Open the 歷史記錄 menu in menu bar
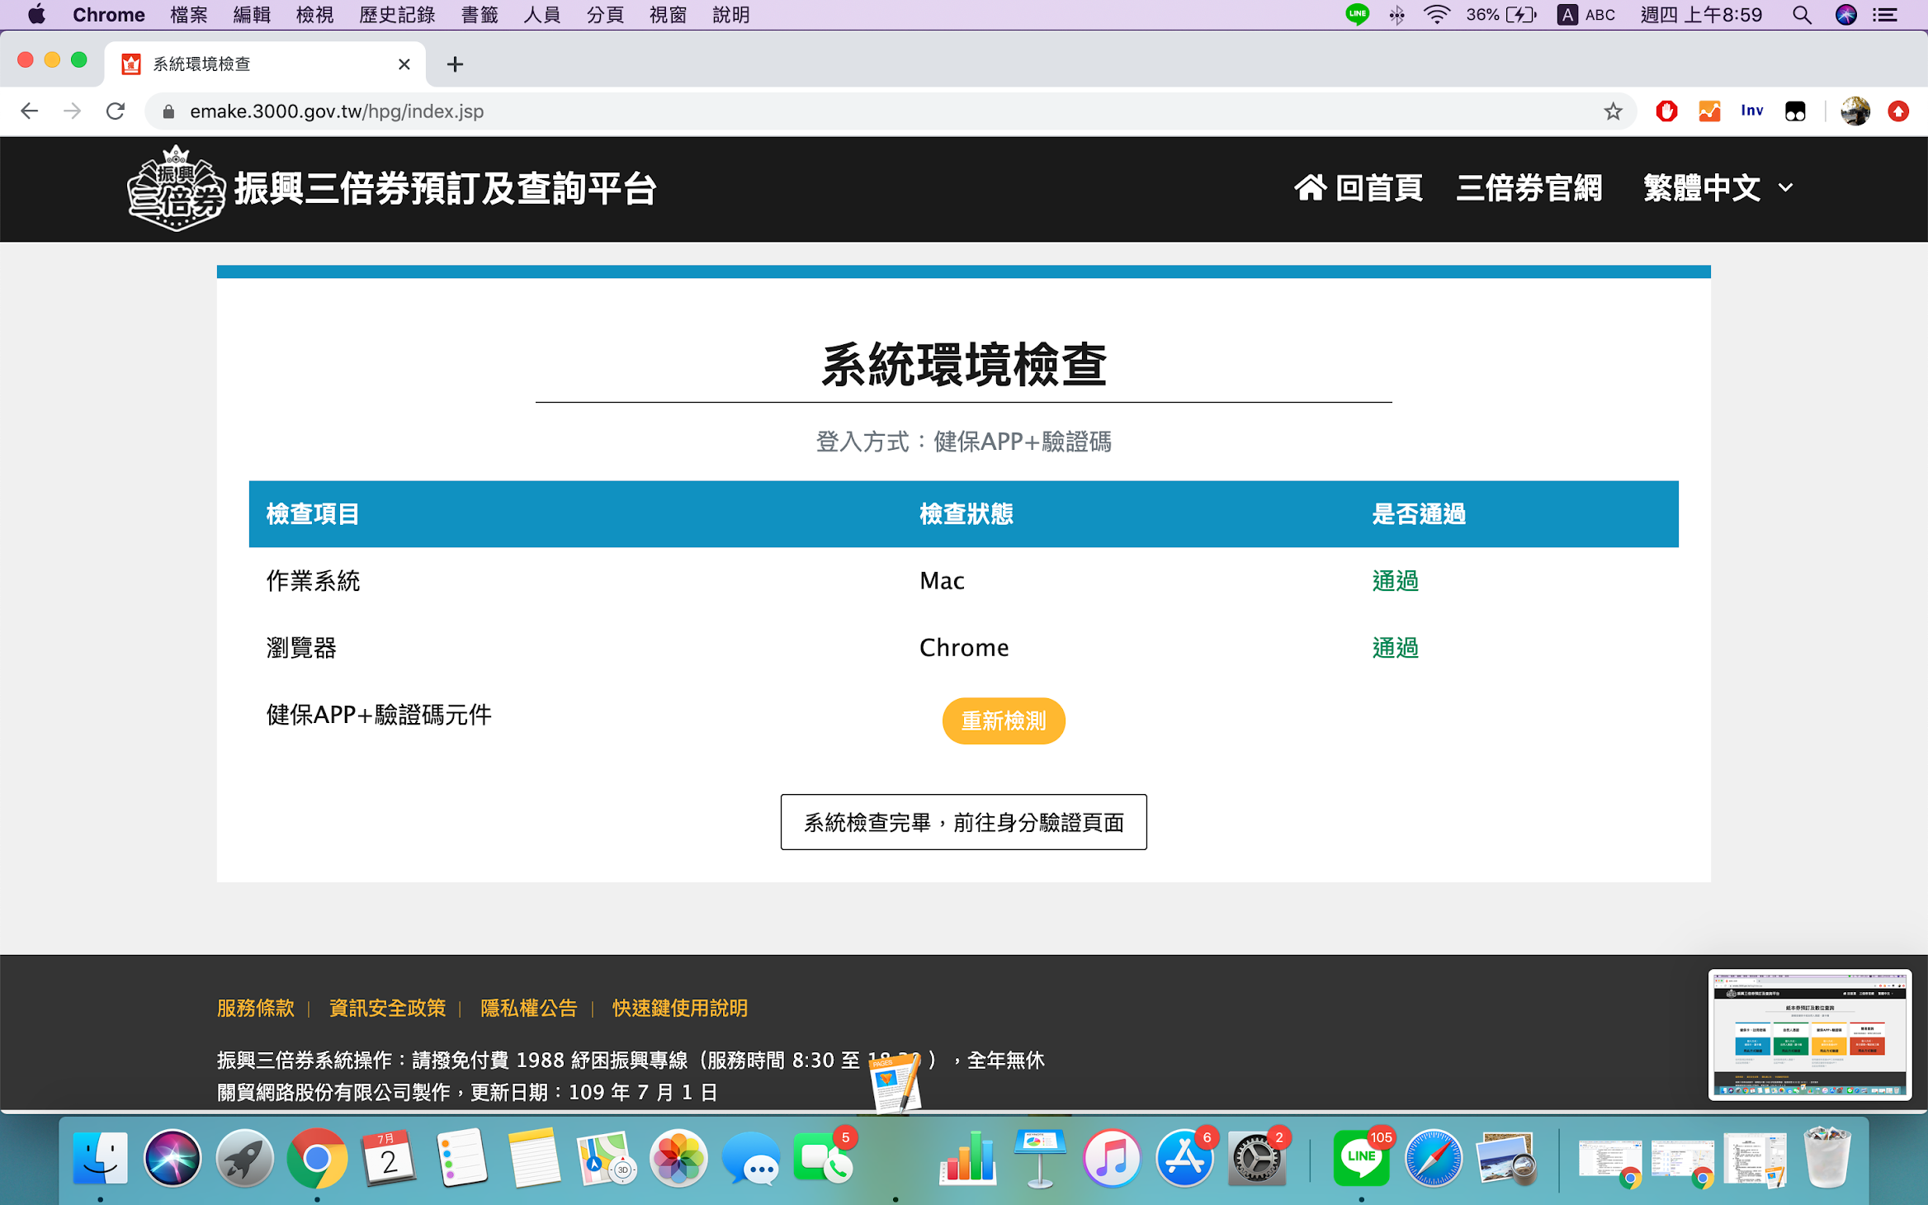The width and height of the screenshot is (1928, 1205). 397,15
